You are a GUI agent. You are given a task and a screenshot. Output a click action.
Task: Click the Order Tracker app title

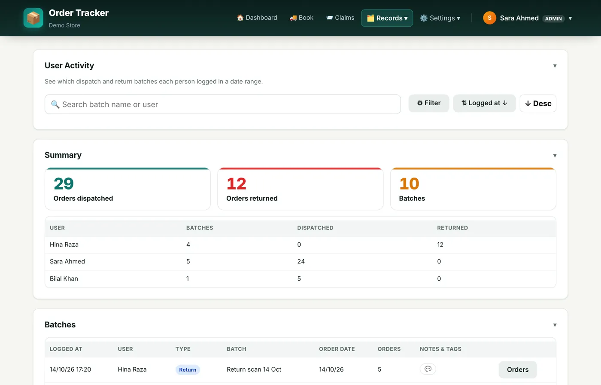79,13
